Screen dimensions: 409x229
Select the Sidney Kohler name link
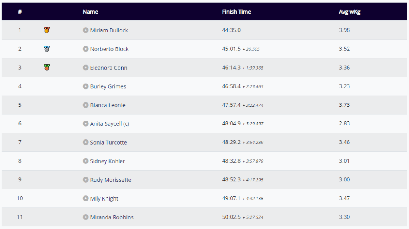(x=107, y=161)
